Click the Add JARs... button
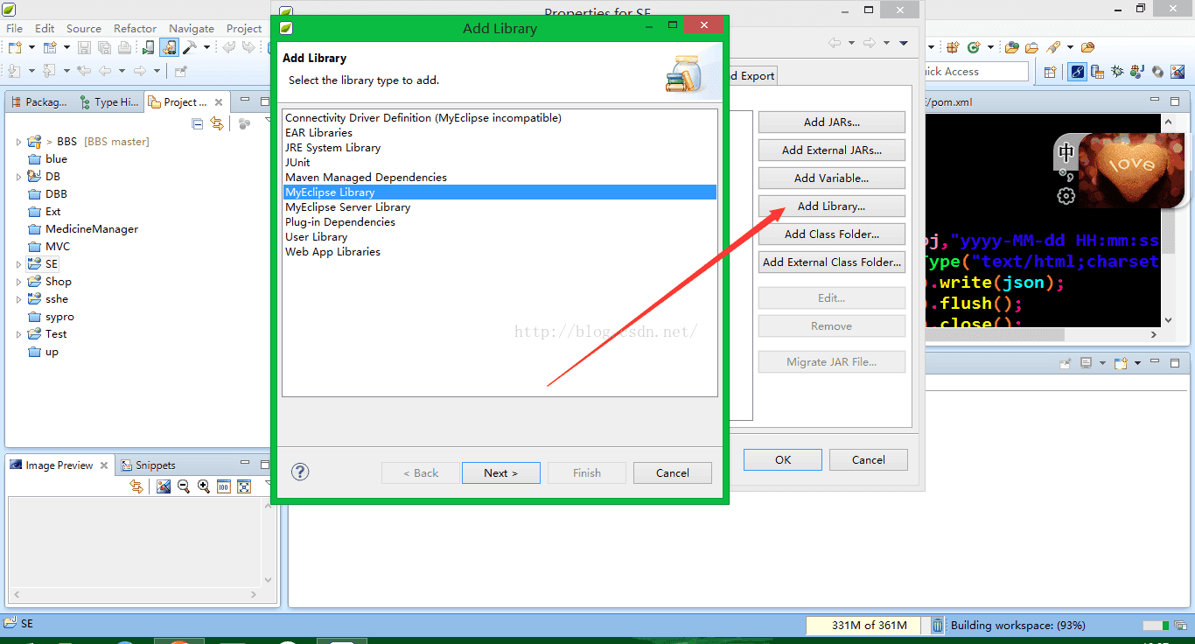1195x644 pixels. pyautogui.click(x=831, y=122)
